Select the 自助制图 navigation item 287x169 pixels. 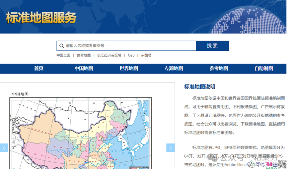click(264, 69)
